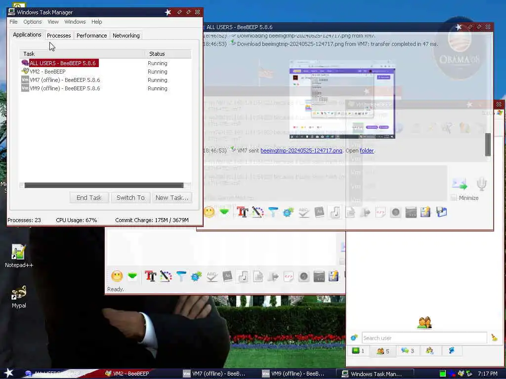Click the screenshot capture icon in ALL USERS toolbar
Image resolution: width=506 pixels, height=379 pixels.
point(411,212)
